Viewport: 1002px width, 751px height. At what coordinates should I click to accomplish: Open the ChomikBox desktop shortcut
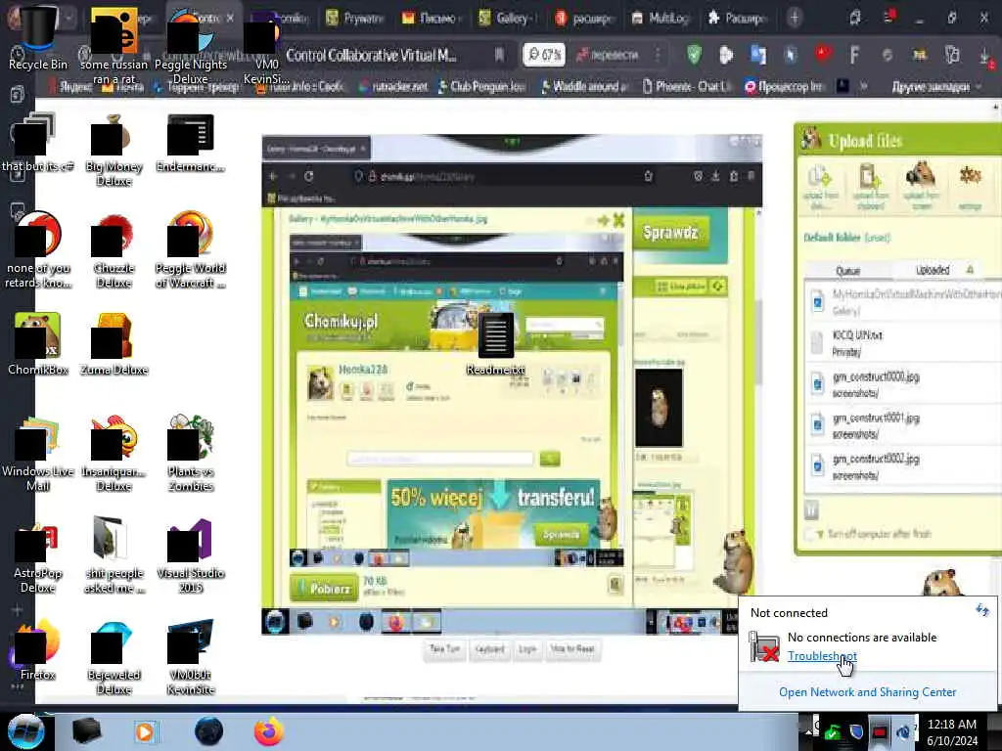pos(38,343)
